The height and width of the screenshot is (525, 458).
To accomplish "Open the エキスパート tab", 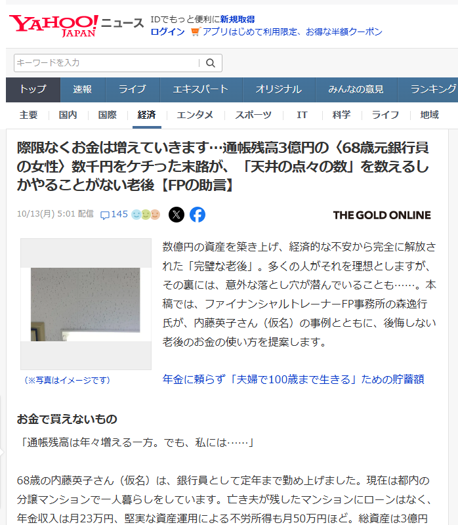I will click(200, 90).
